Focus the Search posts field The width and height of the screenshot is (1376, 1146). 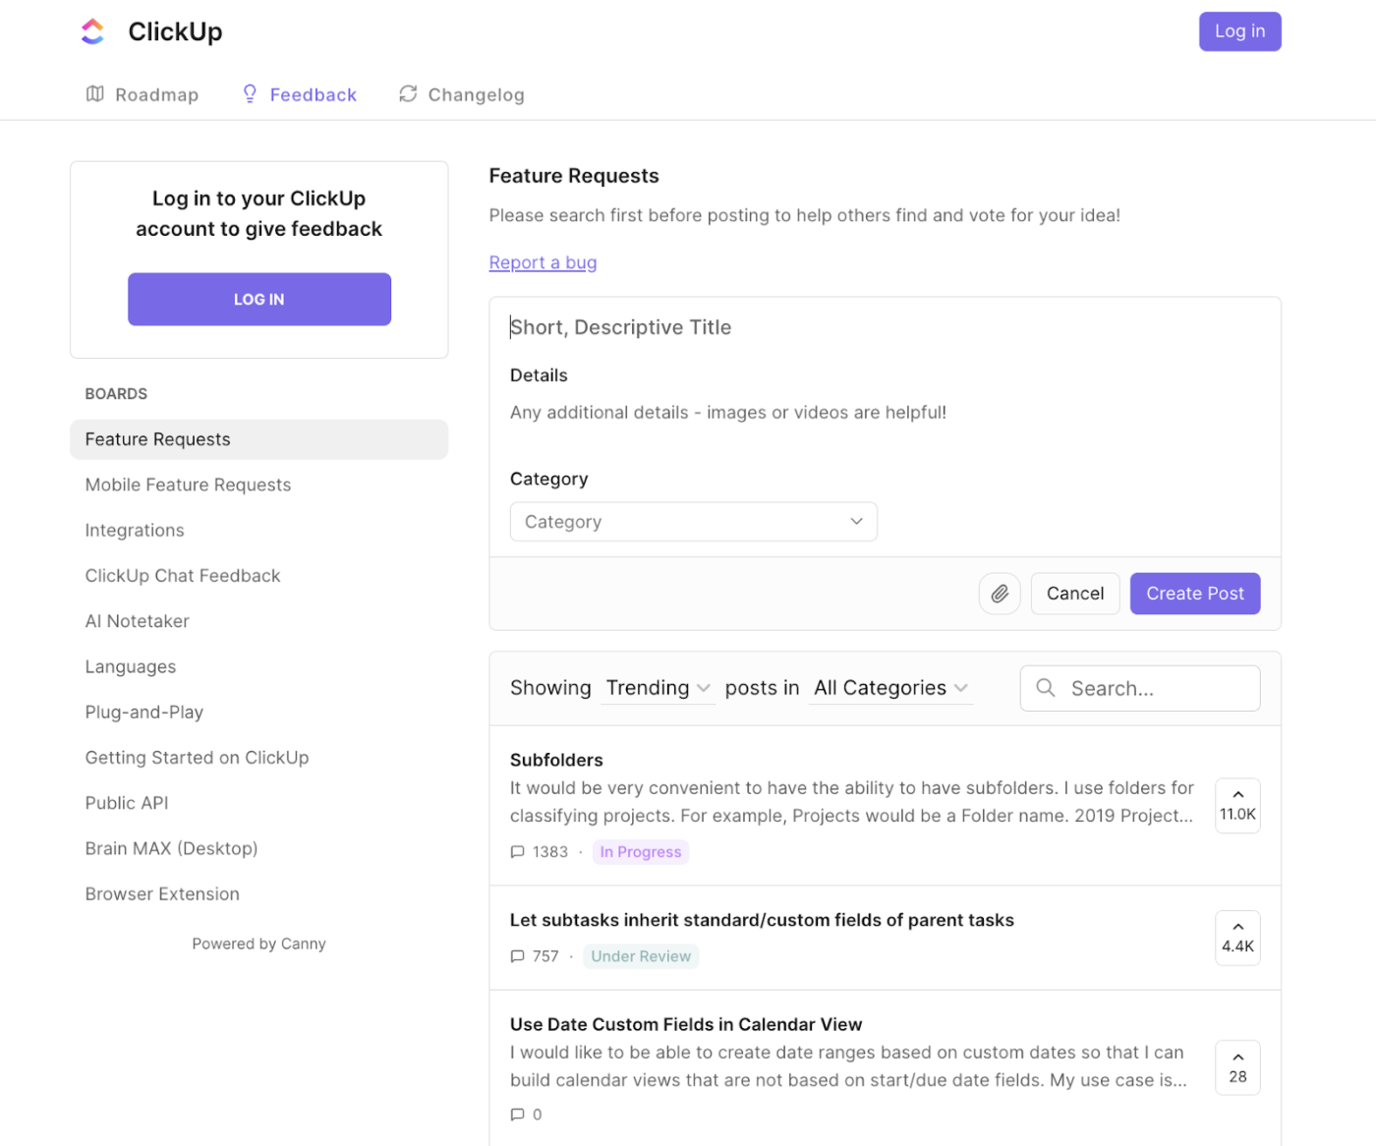1140,688
